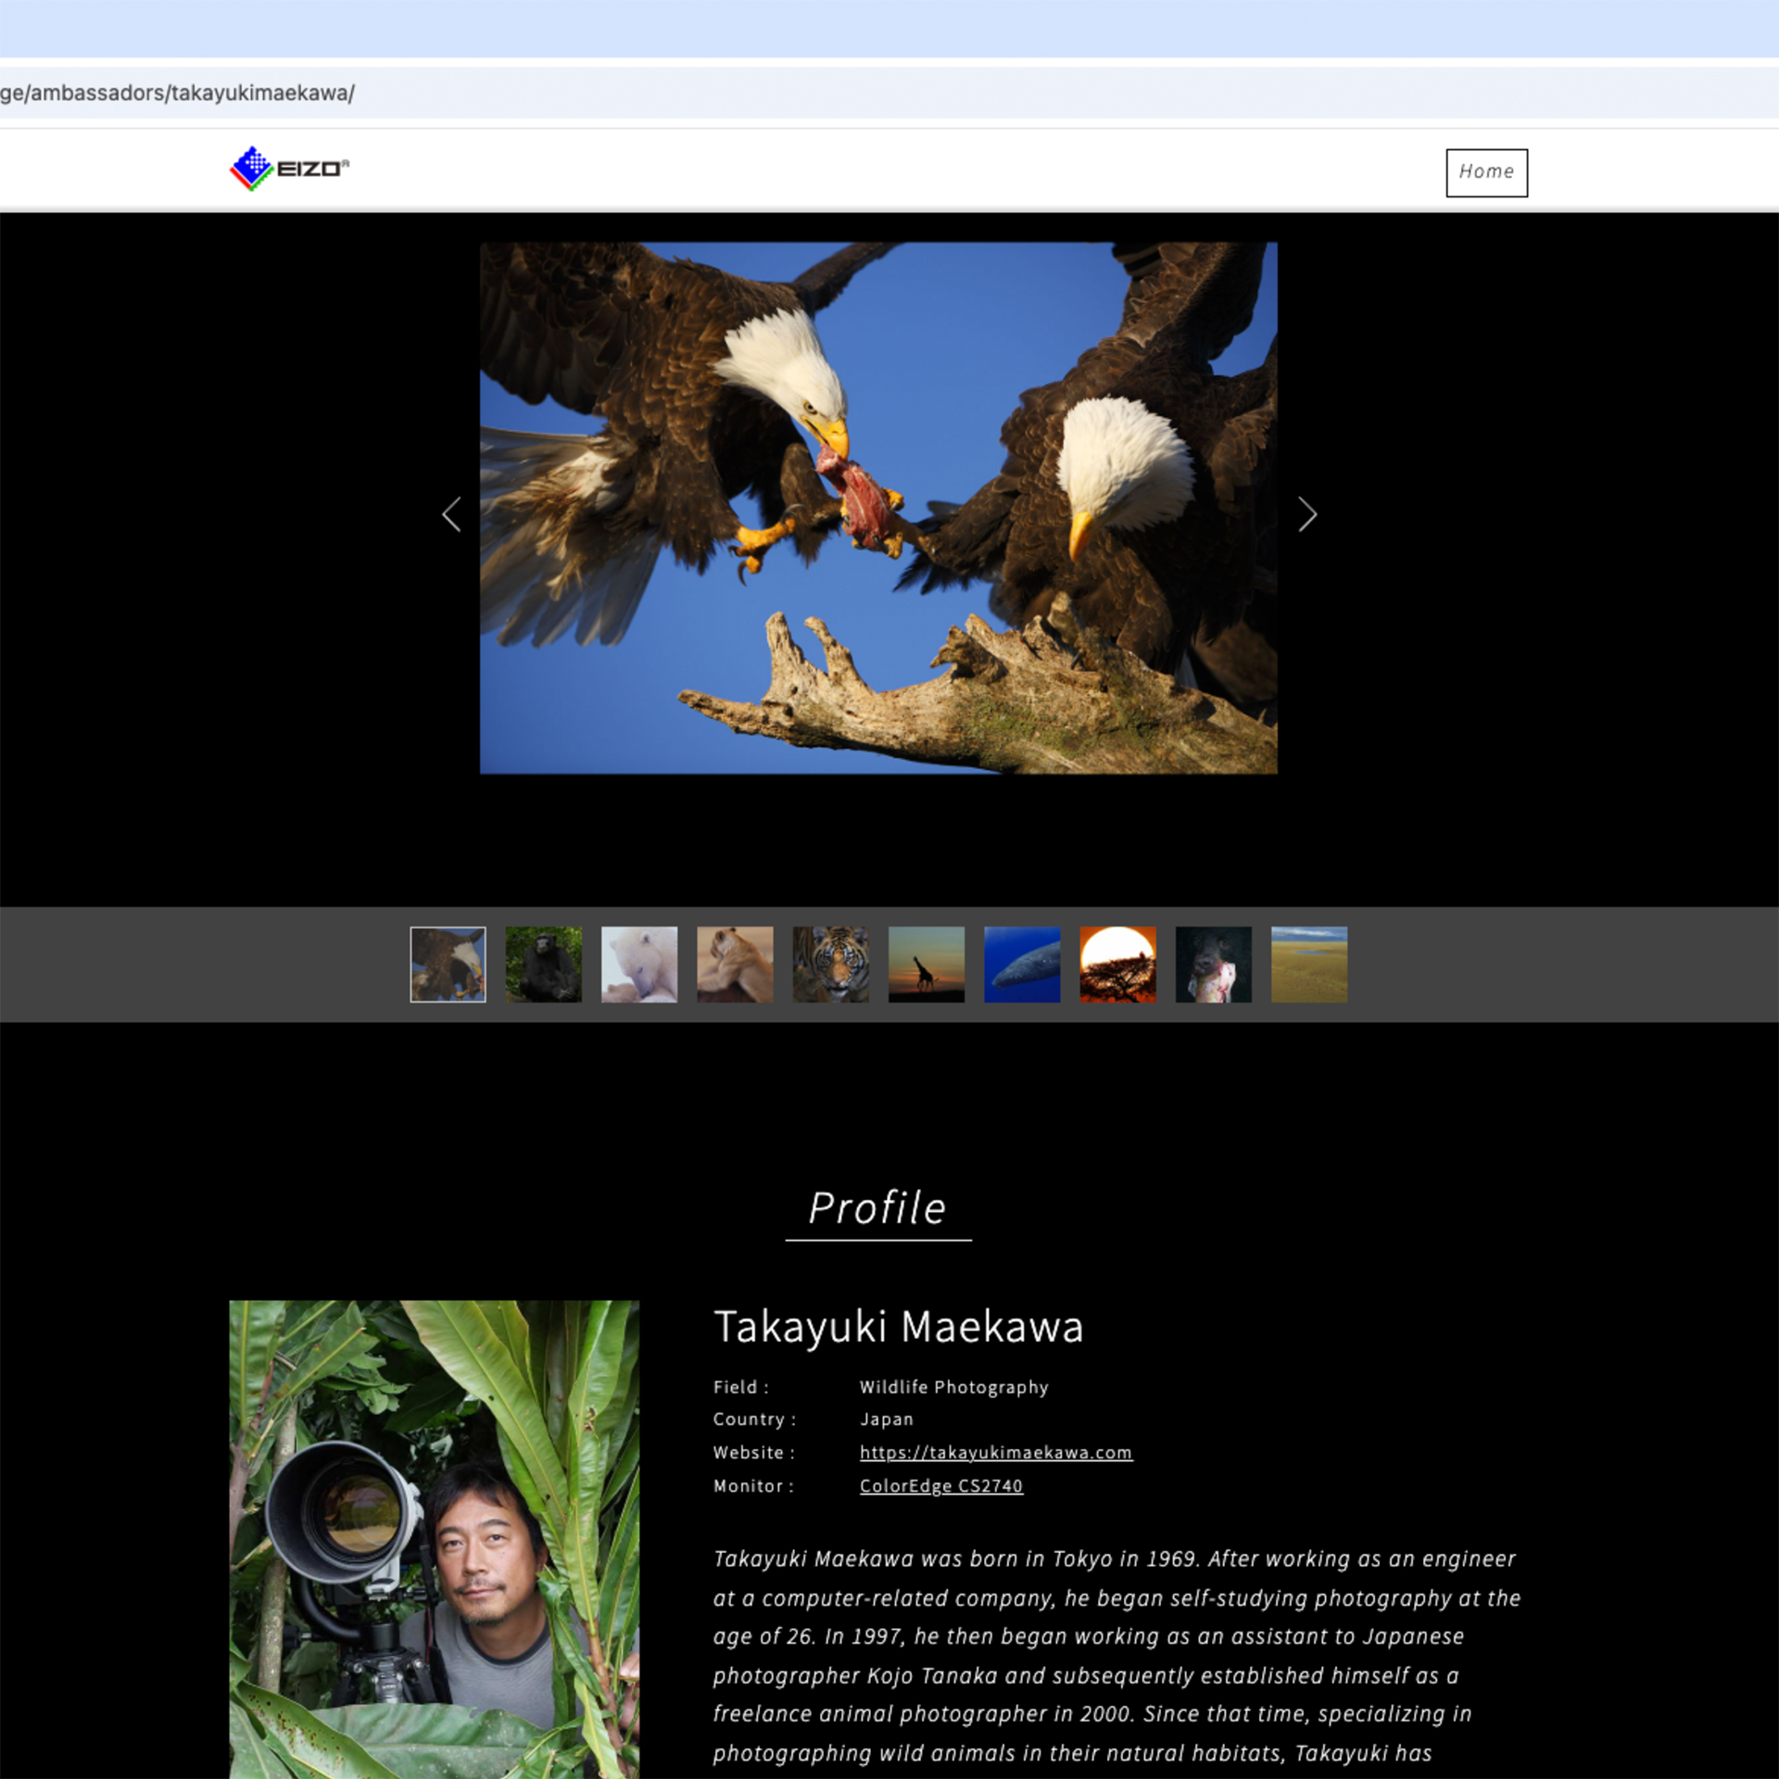Select the chimpanzee thumbnail

pos(544,964)
